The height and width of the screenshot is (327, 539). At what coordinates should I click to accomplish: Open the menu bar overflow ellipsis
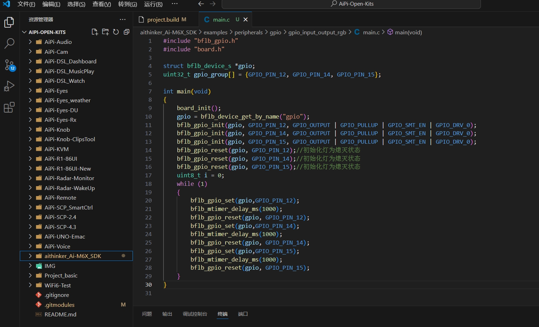tap(175, 4)
